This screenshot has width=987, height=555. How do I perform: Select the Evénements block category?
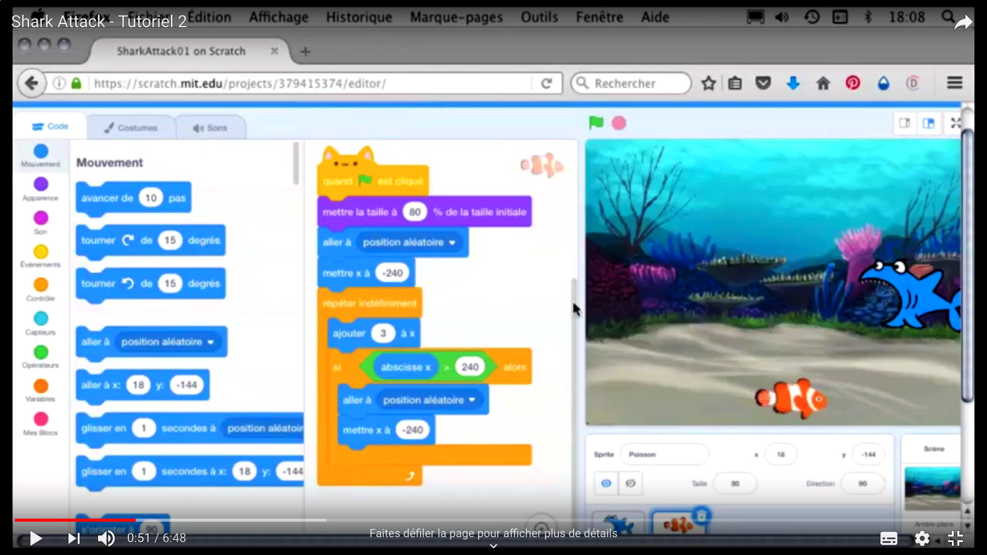point(41,255)
